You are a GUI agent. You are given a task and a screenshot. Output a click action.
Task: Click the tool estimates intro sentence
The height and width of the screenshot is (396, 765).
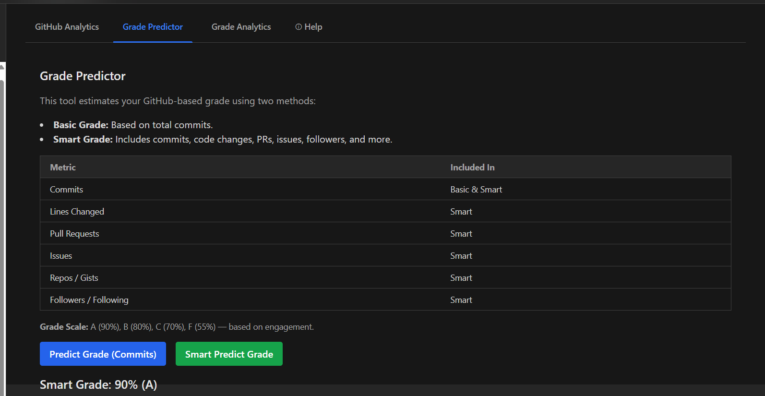coord(178,101)
